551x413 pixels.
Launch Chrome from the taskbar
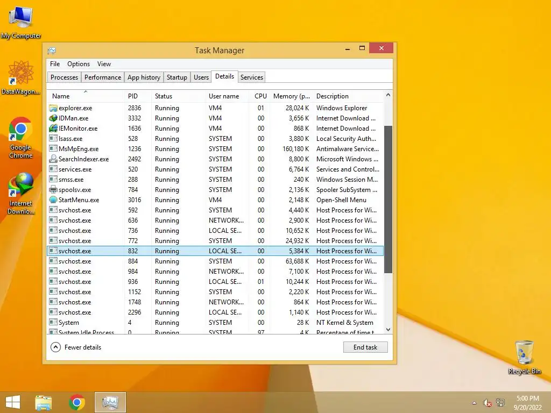(x=77, y=402)
